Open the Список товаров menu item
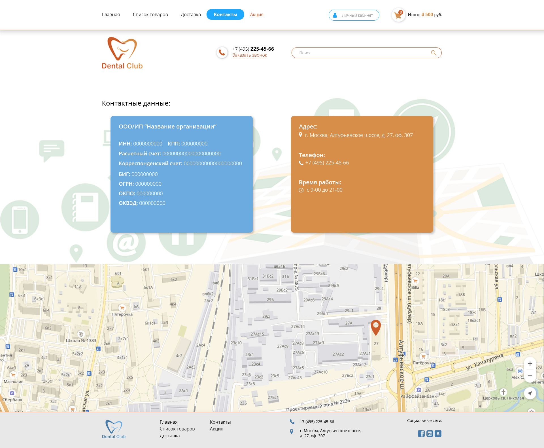 [150, 14]
